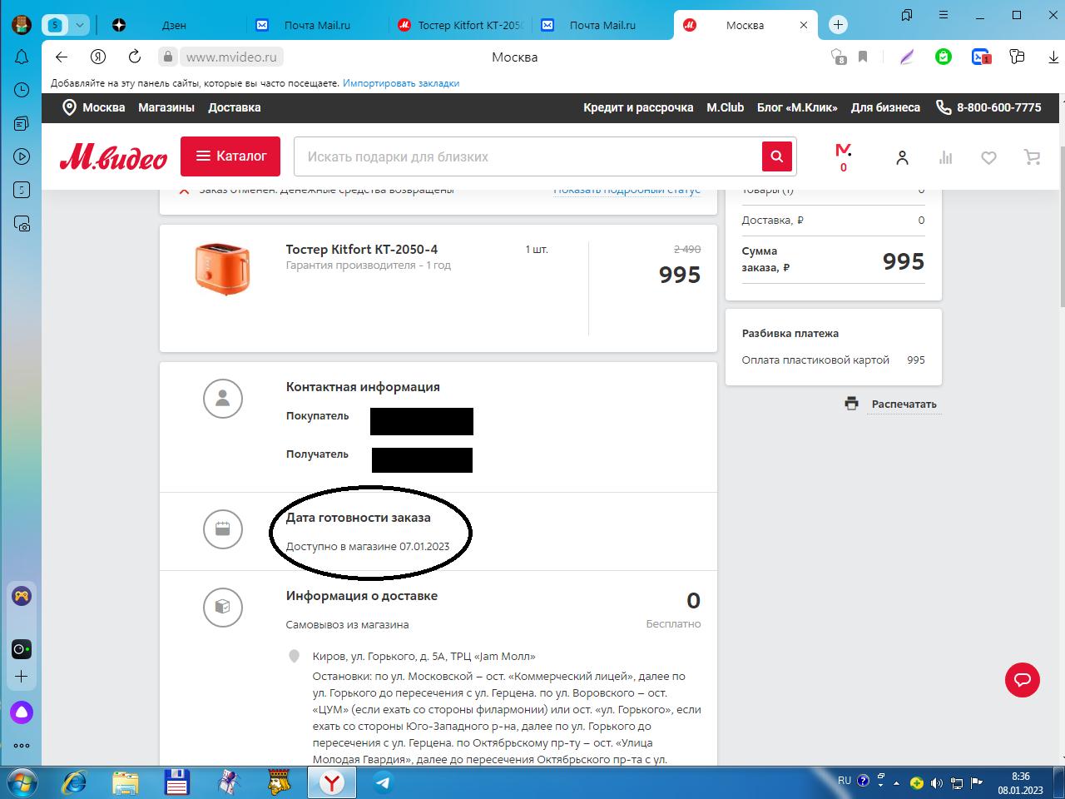Open the shopping cart icon
This screenshot has width=1065, height=799.
point(1032,157)
